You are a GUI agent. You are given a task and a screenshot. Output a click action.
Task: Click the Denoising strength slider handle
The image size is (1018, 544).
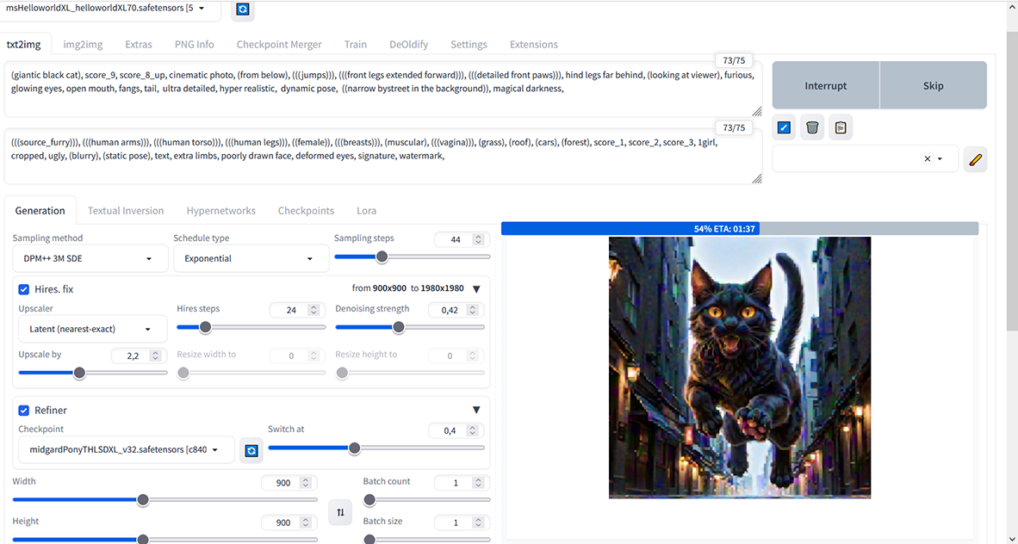[x=398, y=327]
